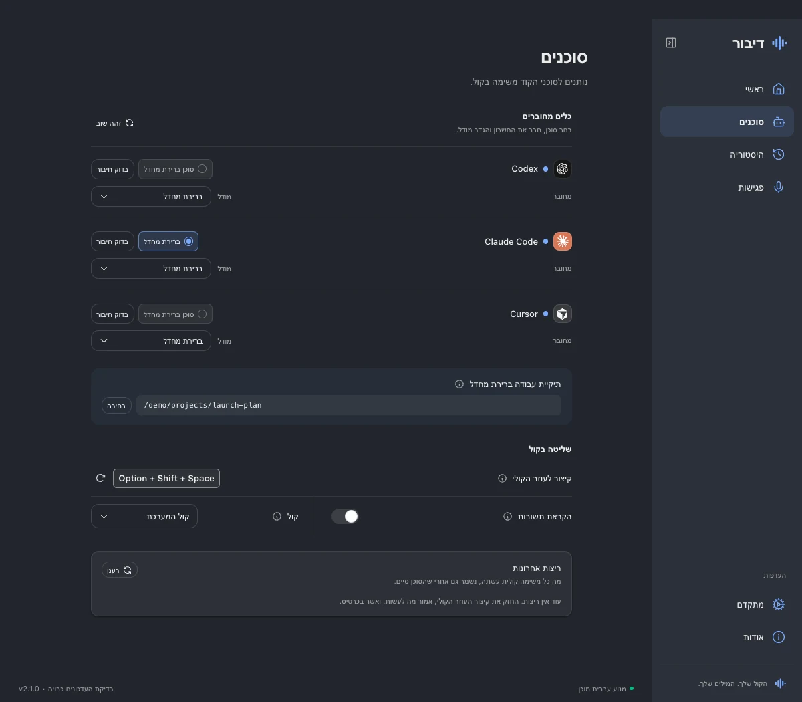Set Cursor as the default agent
The image size is (802, 702).
click(x=175, y=314)
